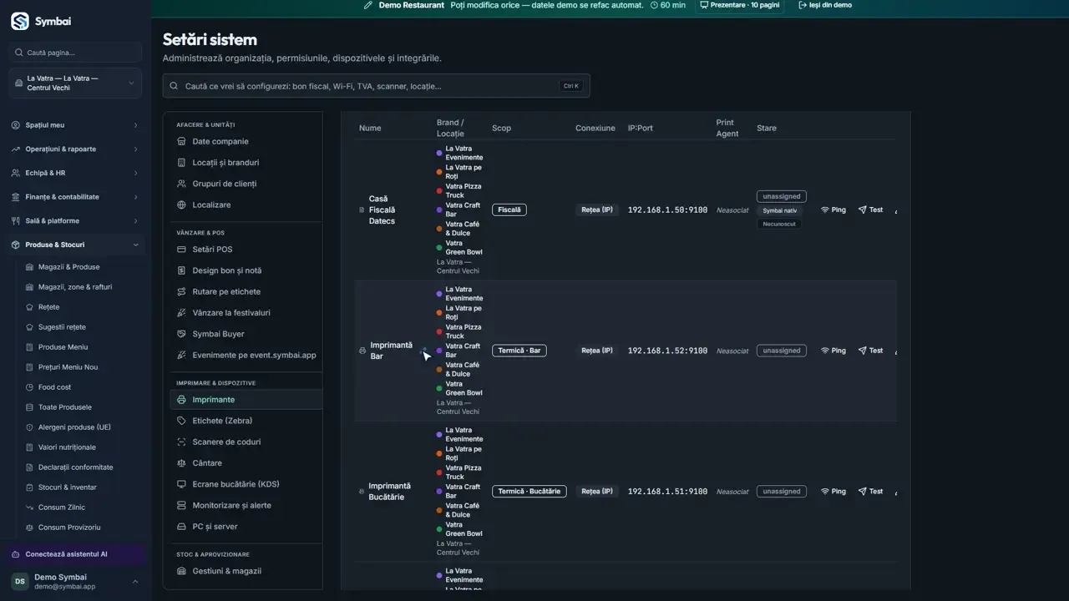Collapse the Produse & Stocuri menu
1069x601 pixels.
pos(75,245)
